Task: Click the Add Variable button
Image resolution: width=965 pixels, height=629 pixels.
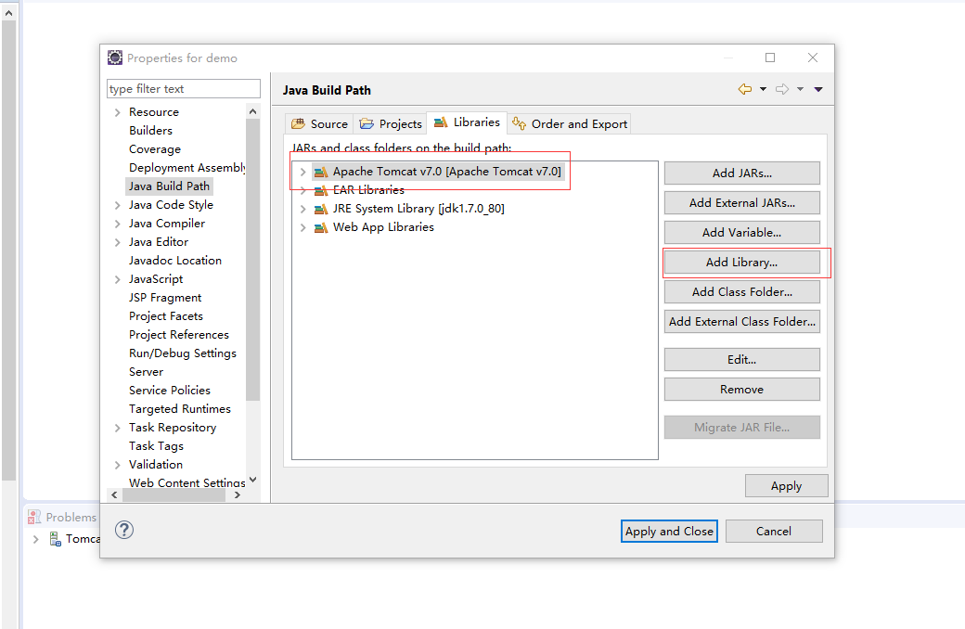Action: click(x=742, y=233)
